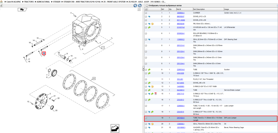Viewport: 278px width, 133px height.
Task: Select callout 5 cover in diagram
Action: 50,94
